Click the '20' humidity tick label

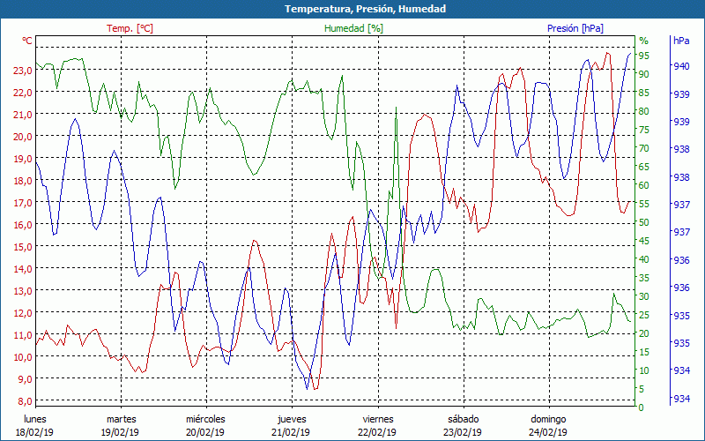tap(644, 333)
